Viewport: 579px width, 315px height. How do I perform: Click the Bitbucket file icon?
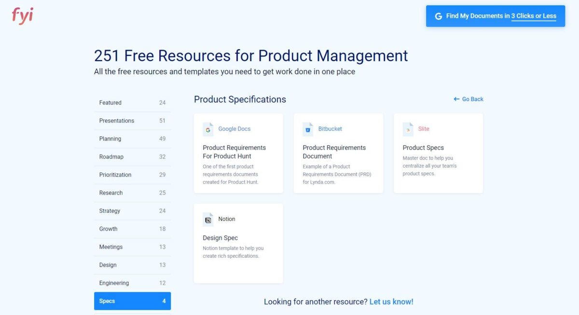308,129
